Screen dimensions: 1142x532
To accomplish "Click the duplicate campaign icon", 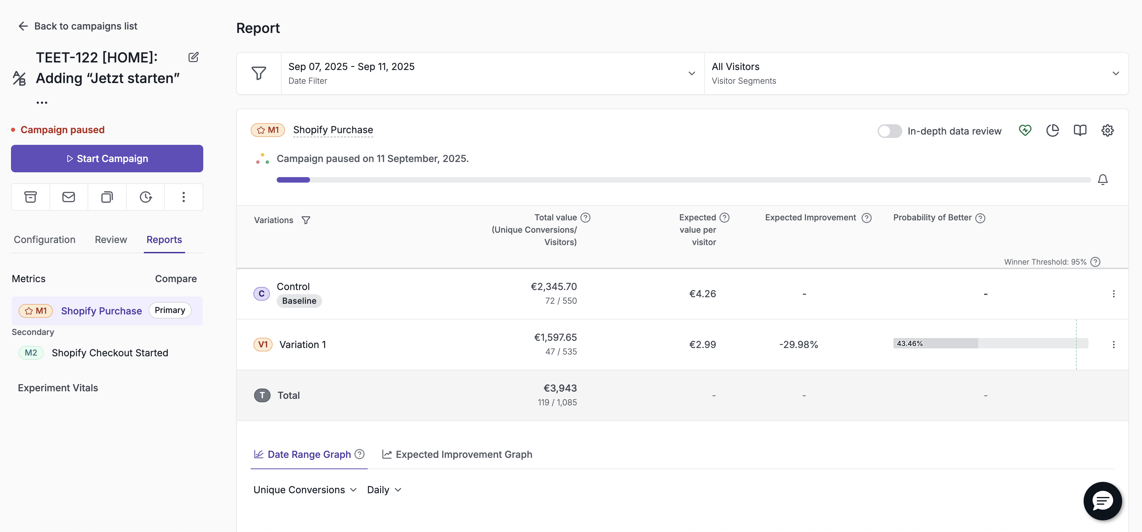I will point(107,197).
